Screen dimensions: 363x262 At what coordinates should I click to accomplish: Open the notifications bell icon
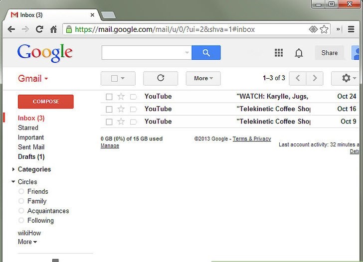(299, 53)
